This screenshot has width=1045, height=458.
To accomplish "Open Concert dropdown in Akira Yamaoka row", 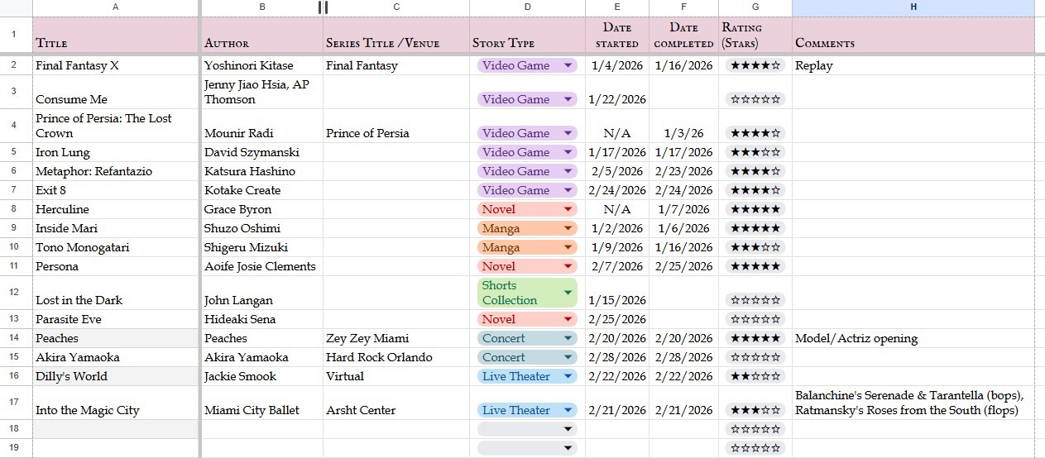I will (x=568, y=357).
